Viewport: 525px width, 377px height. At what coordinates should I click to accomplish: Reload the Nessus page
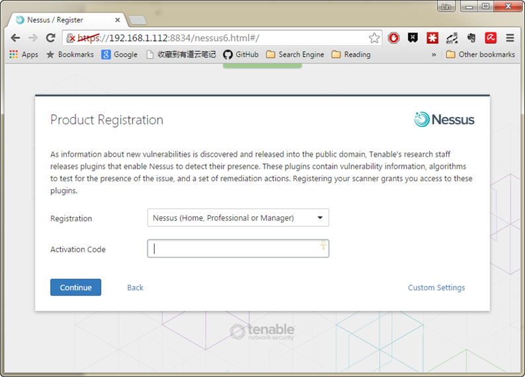click(x=50, y=38)
